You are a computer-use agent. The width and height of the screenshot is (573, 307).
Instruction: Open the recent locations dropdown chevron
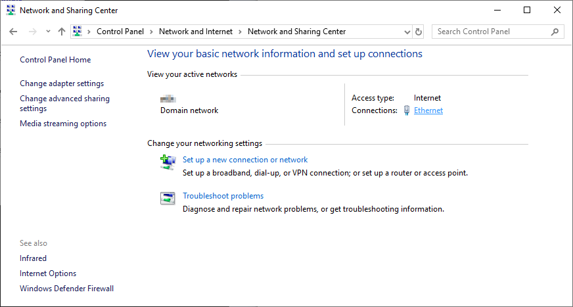tap(48, 32)
